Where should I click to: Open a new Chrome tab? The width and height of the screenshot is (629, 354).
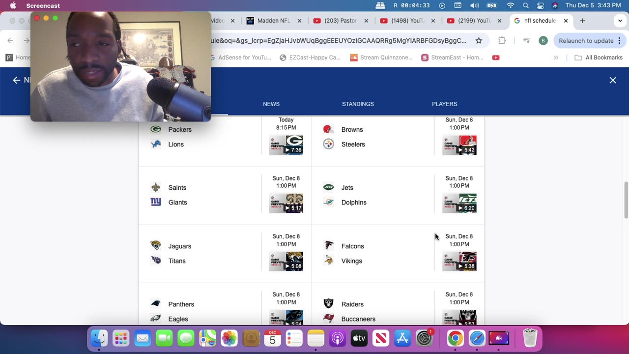pyautogui.click(x=582, y=21)
